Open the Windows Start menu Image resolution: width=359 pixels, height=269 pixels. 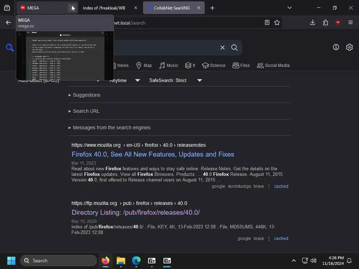pyautogui.click(x=11, y=261)
